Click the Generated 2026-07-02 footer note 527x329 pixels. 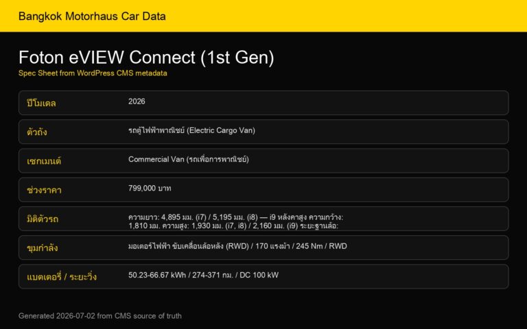[x=99, y=316]
